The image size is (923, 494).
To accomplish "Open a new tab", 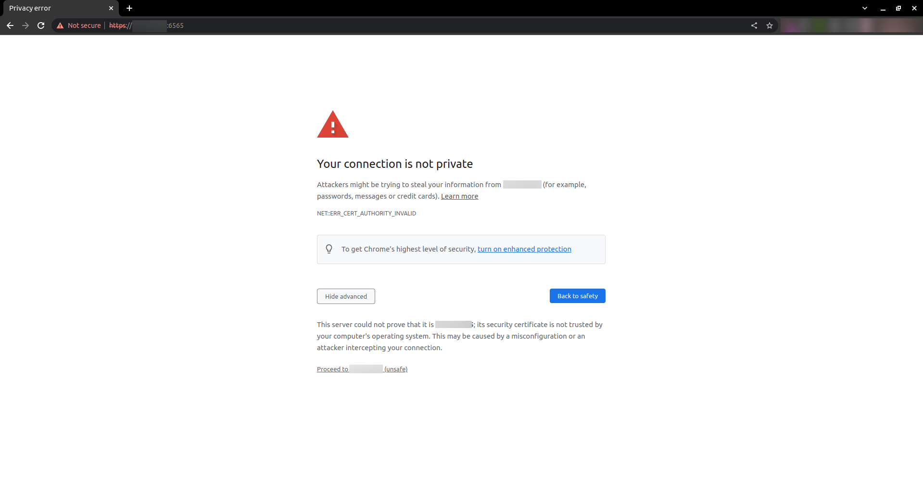I will tap(129, 8).
